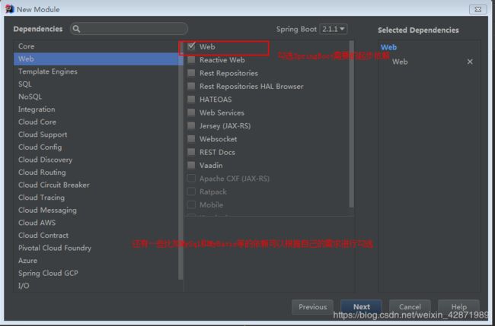Select Cloud Discovery in the list
This screenshot has height=326, width=495.
(x=96, y=160)
